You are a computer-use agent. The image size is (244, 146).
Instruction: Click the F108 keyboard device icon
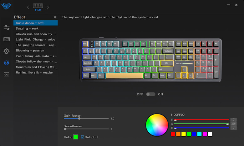(38, 6)
